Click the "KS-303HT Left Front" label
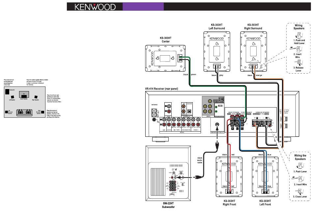This screenshot has height=222, width=313. (x=265, y=203)
